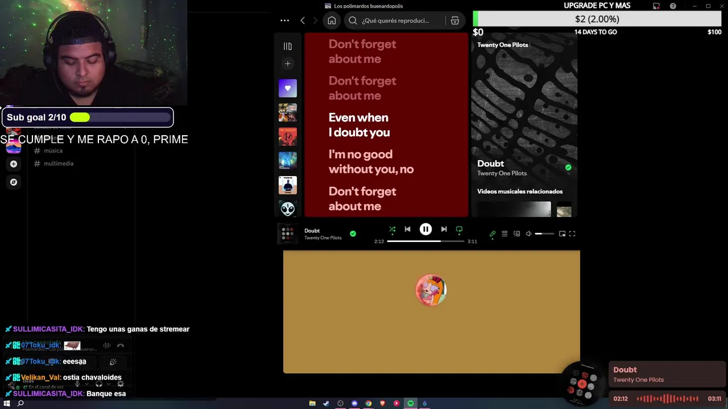Image resolution: width=728 pixels, height=409 pixels.
Task: Open File Explorer from taskbar
Action: pos(312,403)
